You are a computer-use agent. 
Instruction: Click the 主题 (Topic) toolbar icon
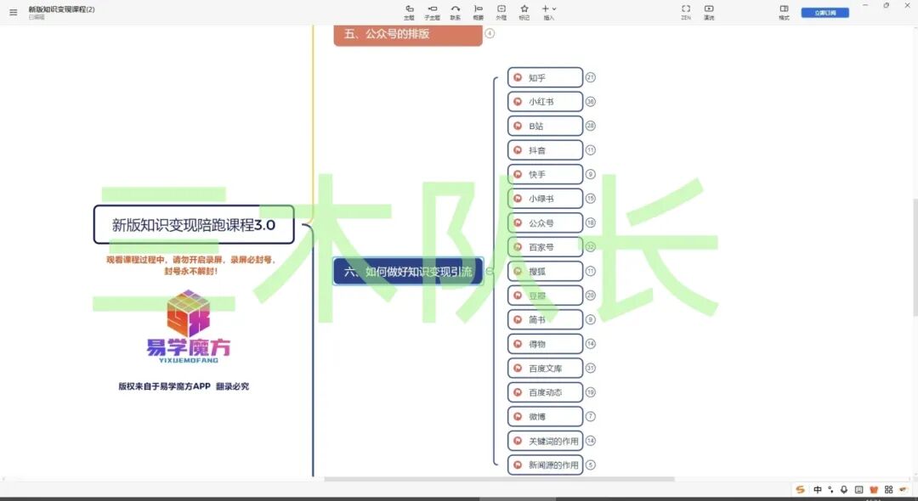409,11
